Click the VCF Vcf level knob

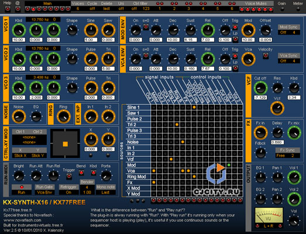pyautogui.click(x=277, y=108)
